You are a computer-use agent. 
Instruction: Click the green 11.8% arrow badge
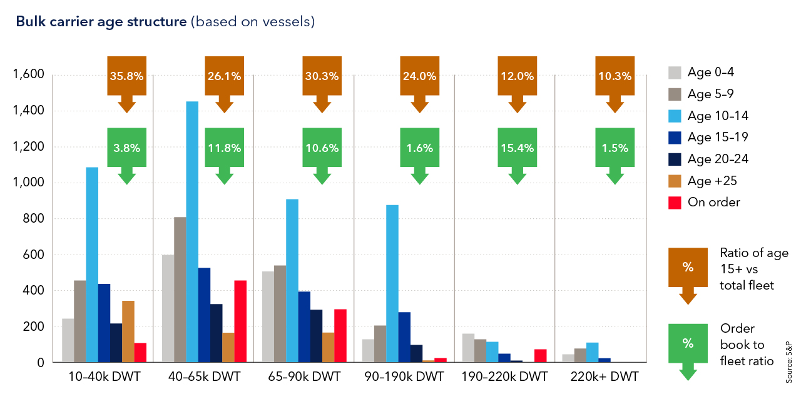(224, 149)
